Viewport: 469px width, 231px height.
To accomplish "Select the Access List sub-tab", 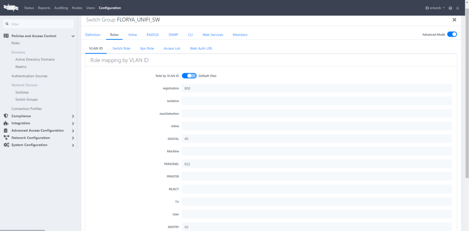I will [x=172, y=48].
